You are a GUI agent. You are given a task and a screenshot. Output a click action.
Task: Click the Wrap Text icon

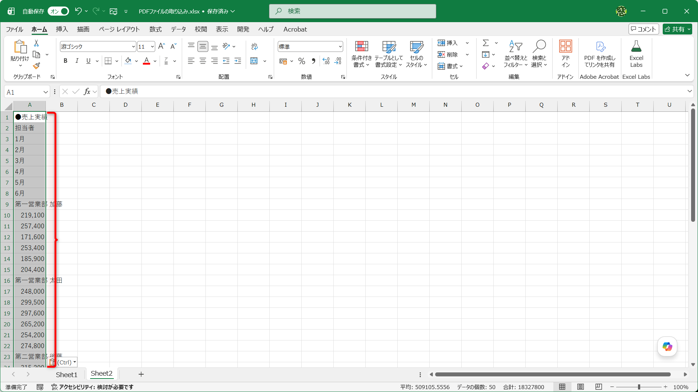(254, 46)
